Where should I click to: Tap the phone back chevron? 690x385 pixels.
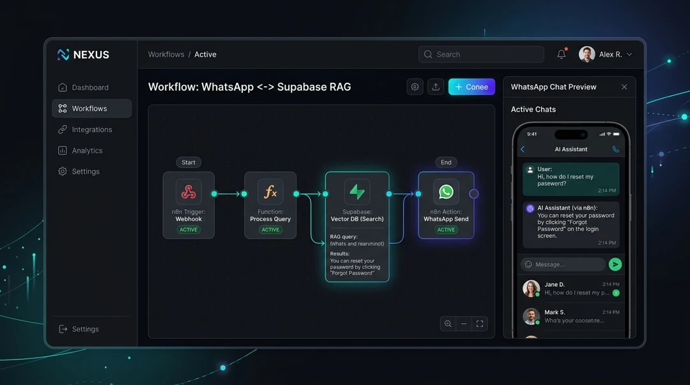coord(523,149)
